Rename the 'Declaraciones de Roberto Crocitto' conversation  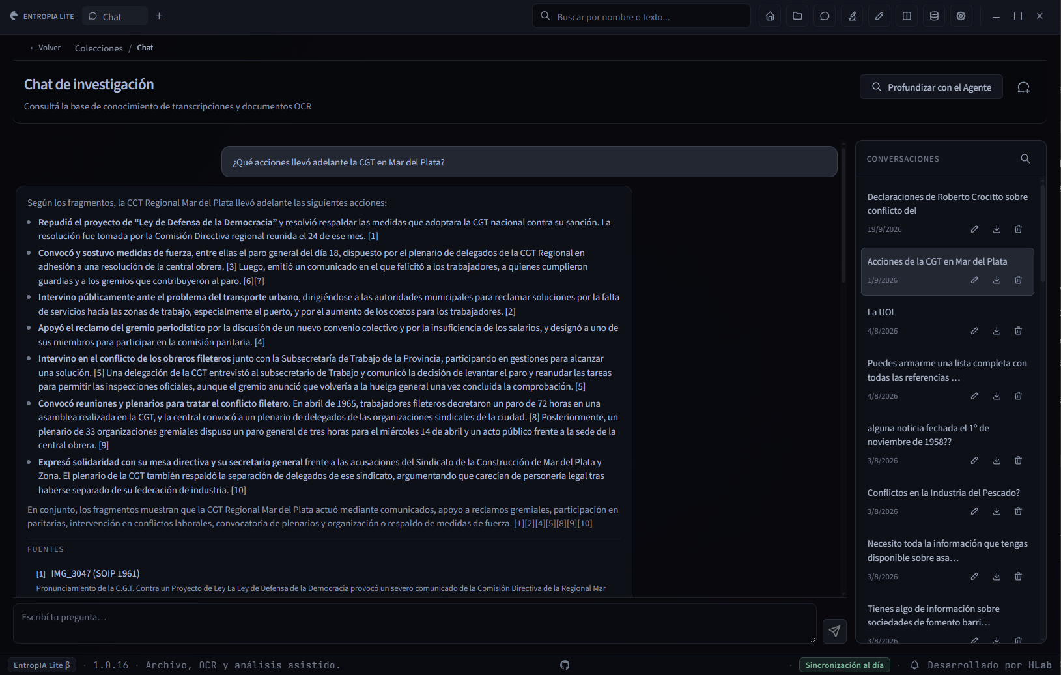[x=974, y=229]
